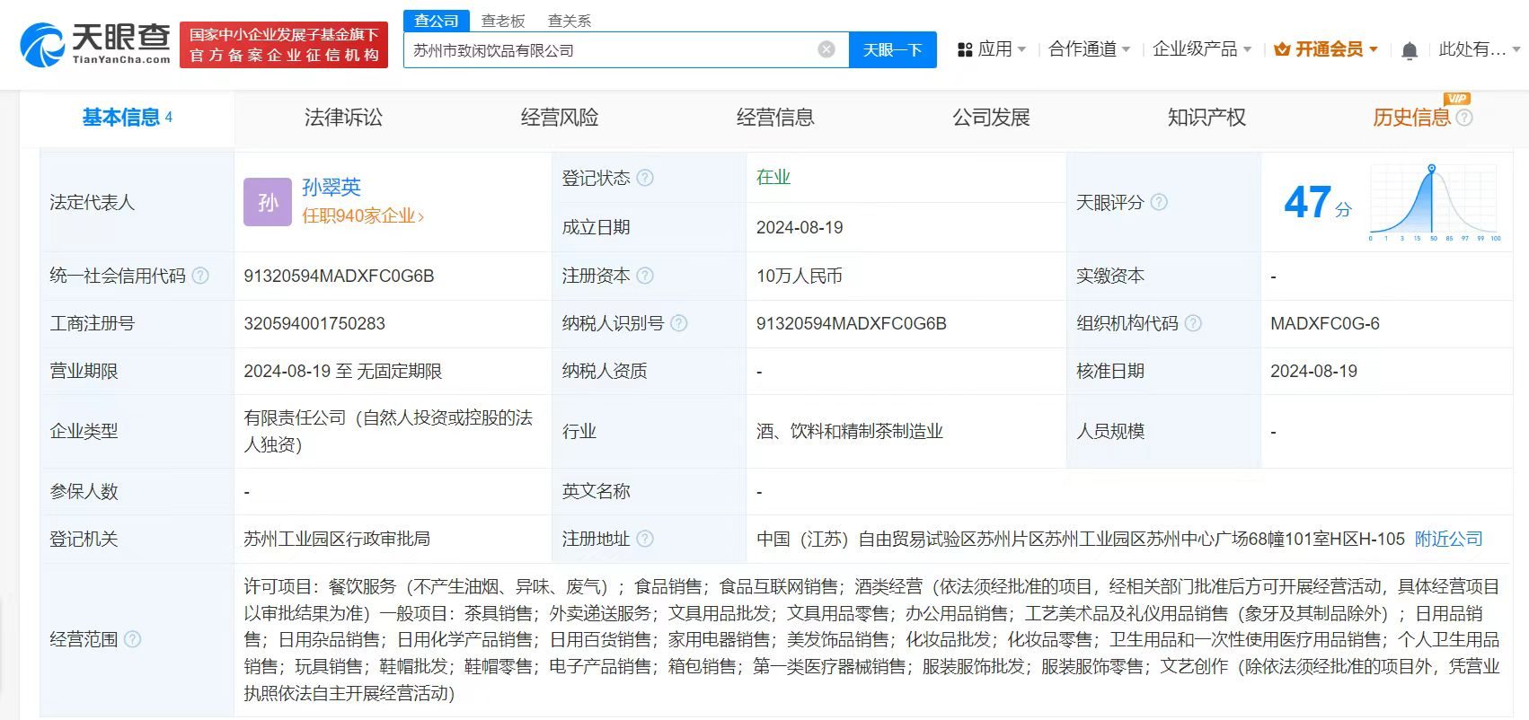Click the 47分 score value

click(1317, 203)
